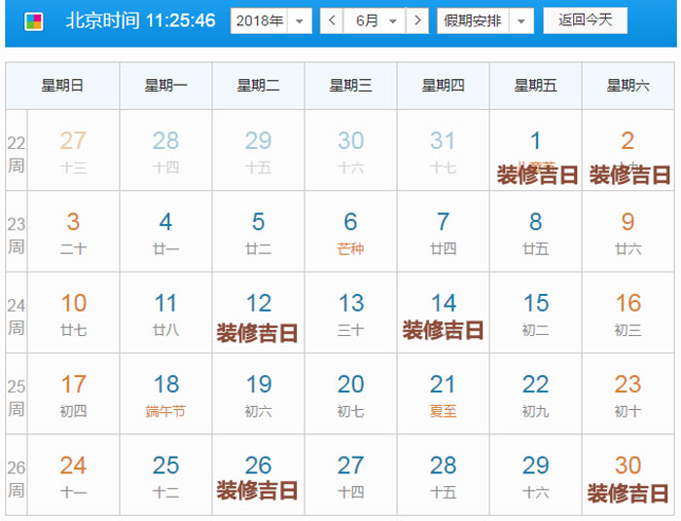The height and width of the screenshot is (521, 681).
Task: Choose June 14 装修吉日 cell
Action: (444, 314)
